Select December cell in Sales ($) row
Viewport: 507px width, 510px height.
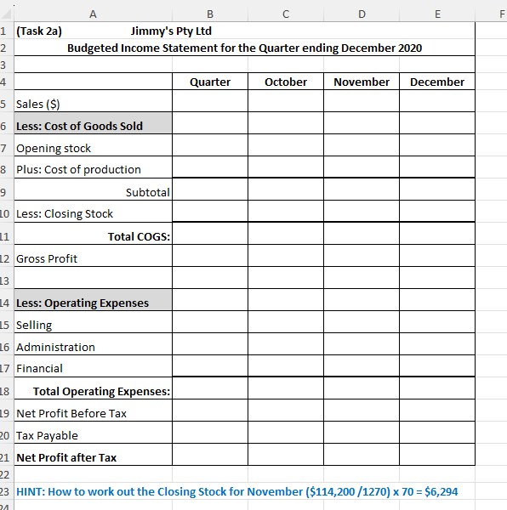(437, 101)
